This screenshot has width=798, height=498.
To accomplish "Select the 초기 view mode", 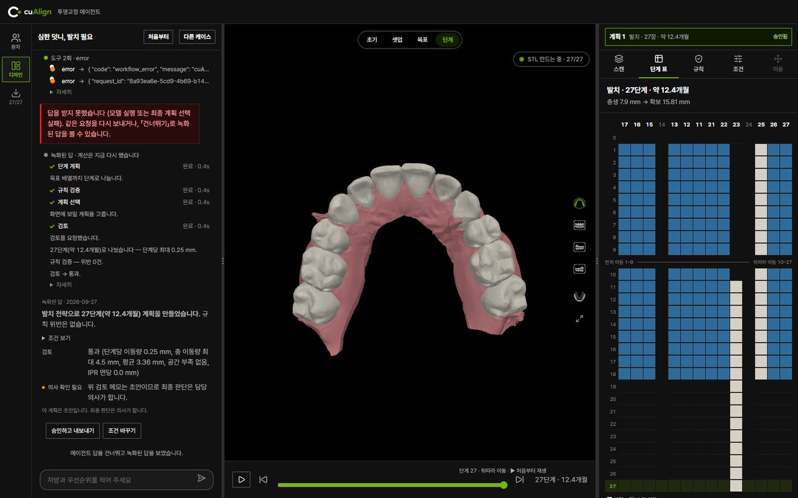I will 372,40.
